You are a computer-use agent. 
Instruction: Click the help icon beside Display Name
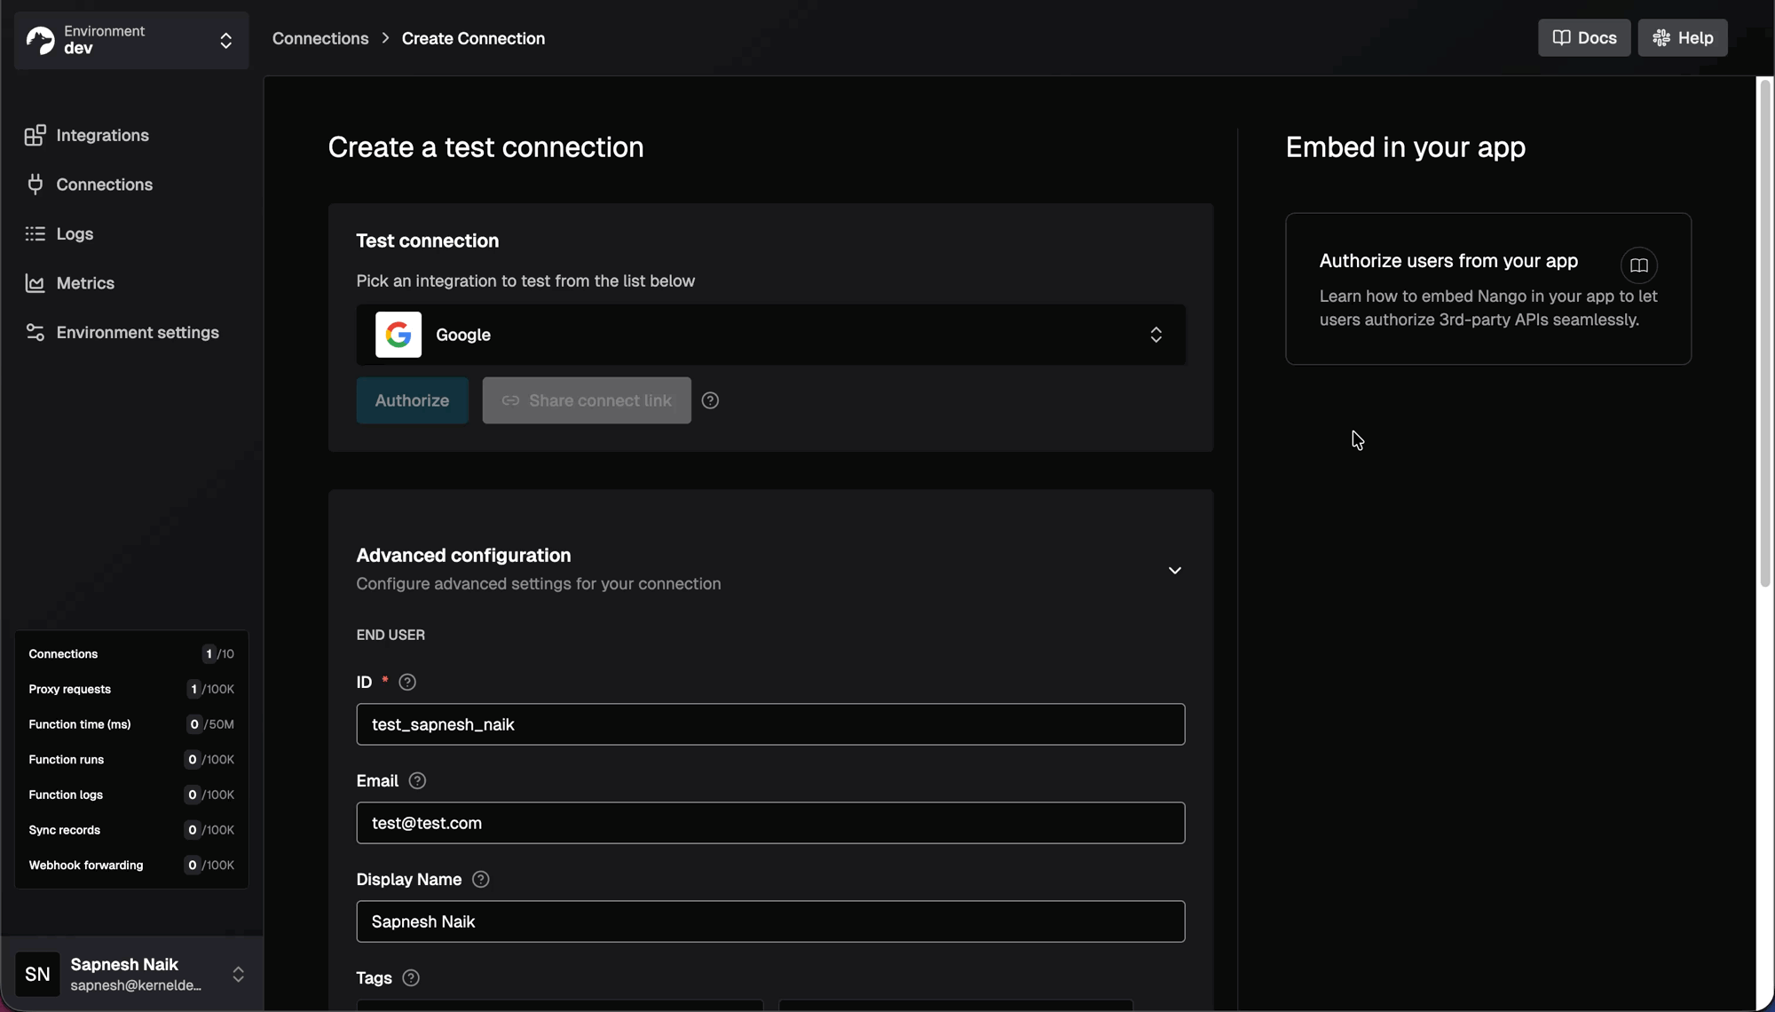(481, 879)
